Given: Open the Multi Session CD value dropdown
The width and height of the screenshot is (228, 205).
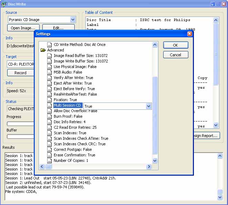Looking at the screenshot, I should (x=148, y=106).
